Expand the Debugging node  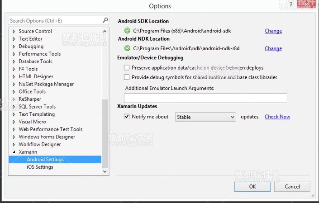[x=14, y=46]
